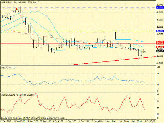The image size is (164, 123).
Task: Click the red 1.6131 price level label
Action: click(x=160, y=47)
